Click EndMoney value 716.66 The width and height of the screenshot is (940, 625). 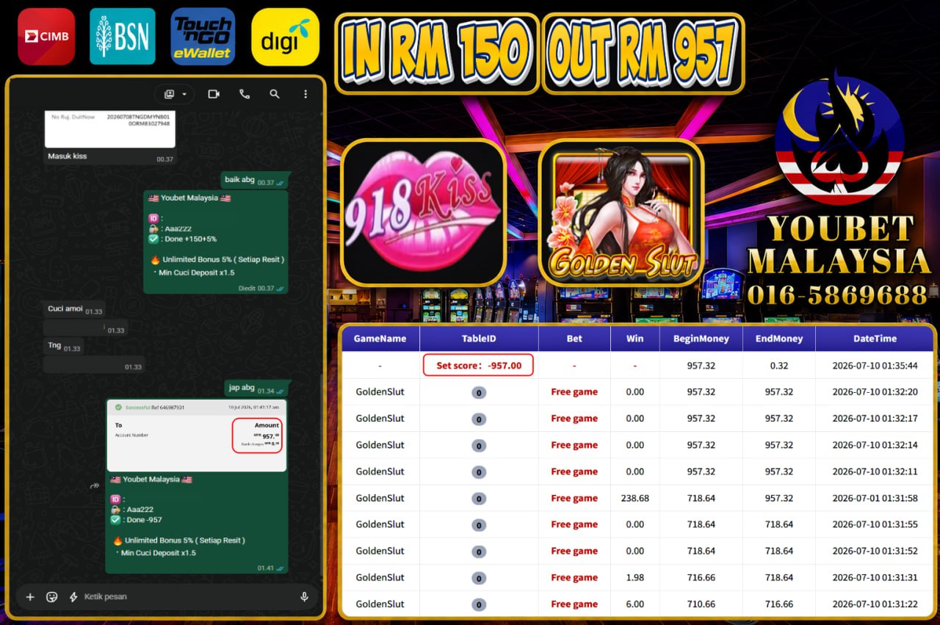(778, 604)
